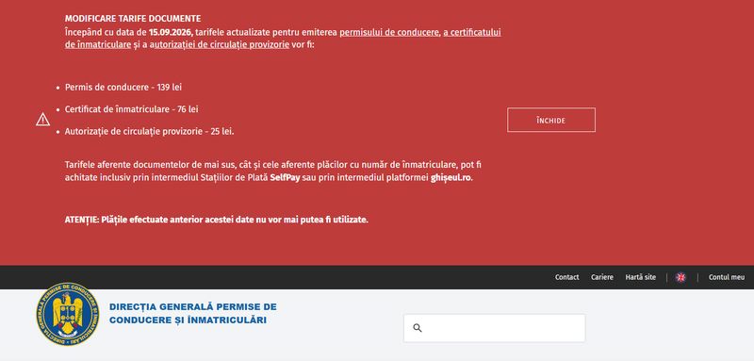Viewport: 754px width, 361px height.
Task: Follow the permisului de conducere link
Action: tap(389, 33)
